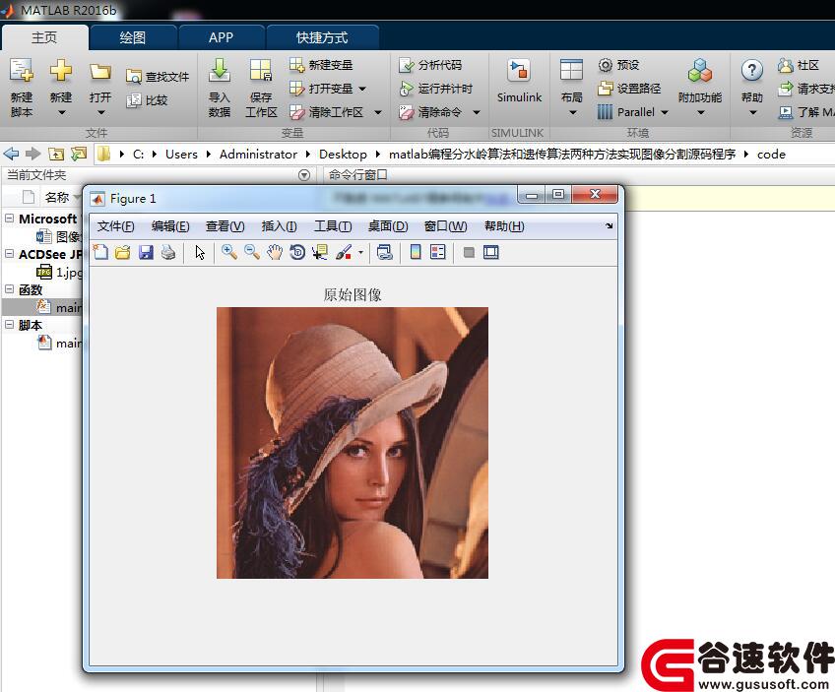Click Desktop in the address path
The image size is (835, 692).
[343, 155]
